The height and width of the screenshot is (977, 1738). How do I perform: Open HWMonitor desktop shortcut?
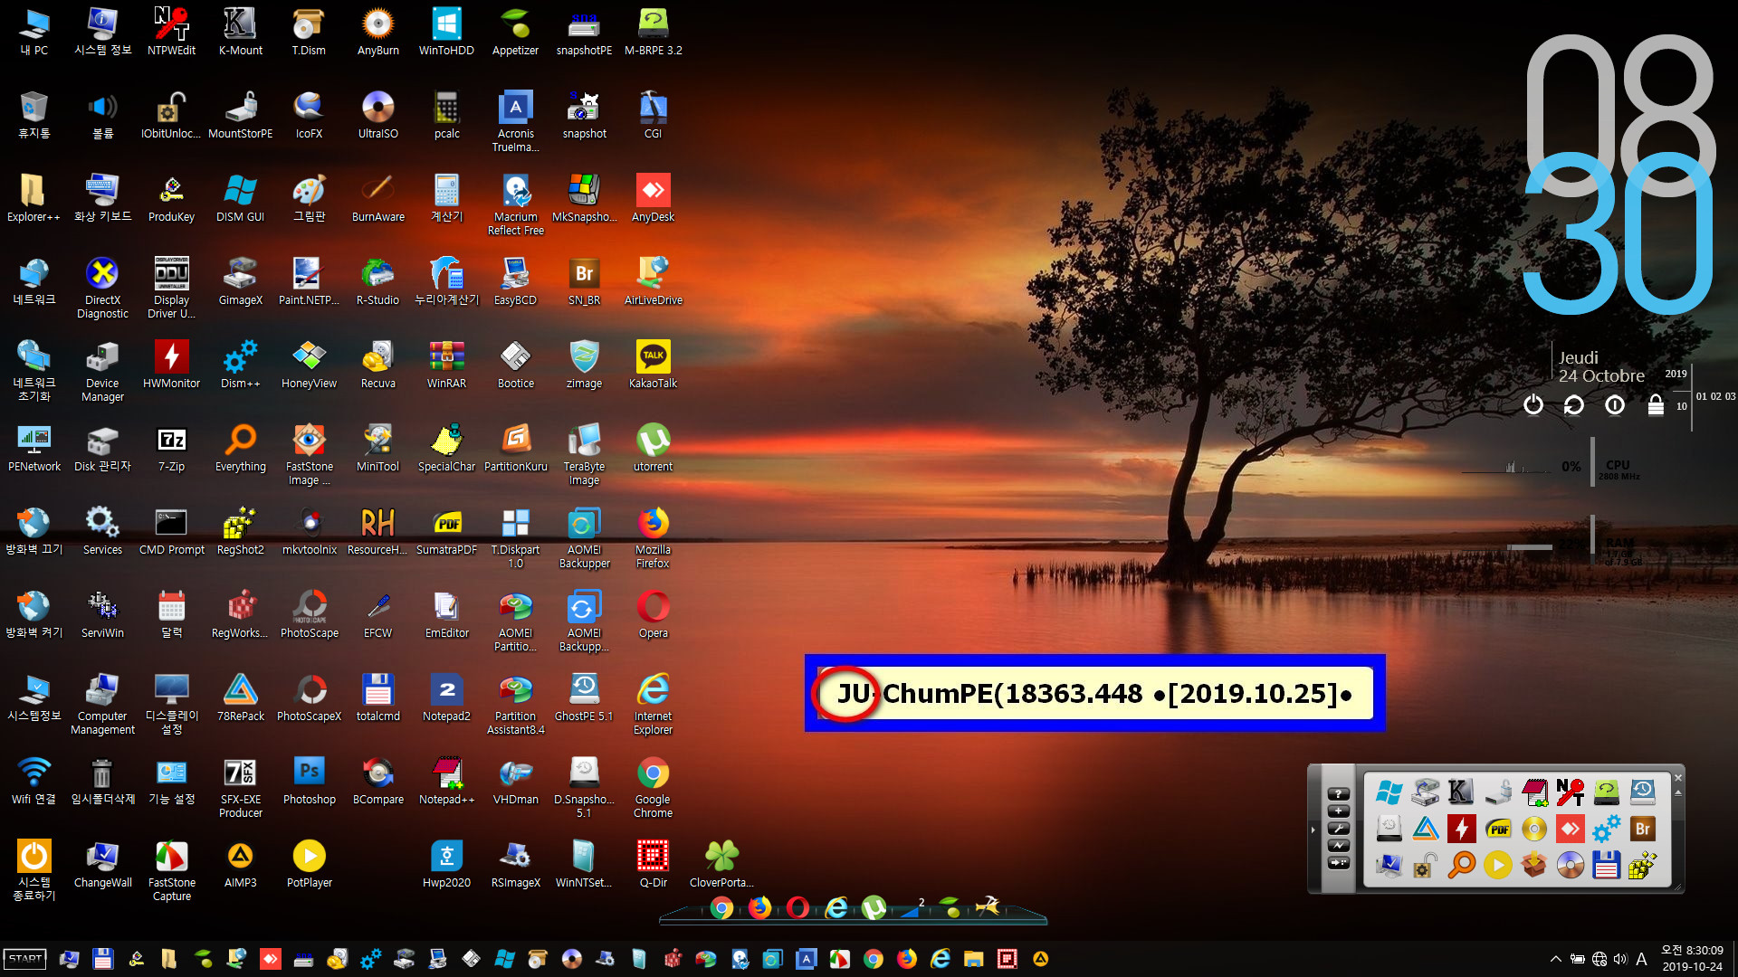coord(171,365)
